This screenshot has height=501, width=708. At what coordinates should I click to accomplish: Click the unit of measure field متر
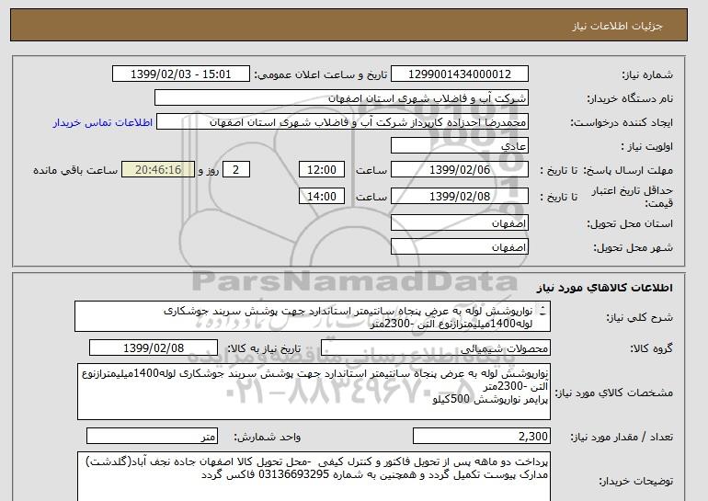[x=152, y=437]
